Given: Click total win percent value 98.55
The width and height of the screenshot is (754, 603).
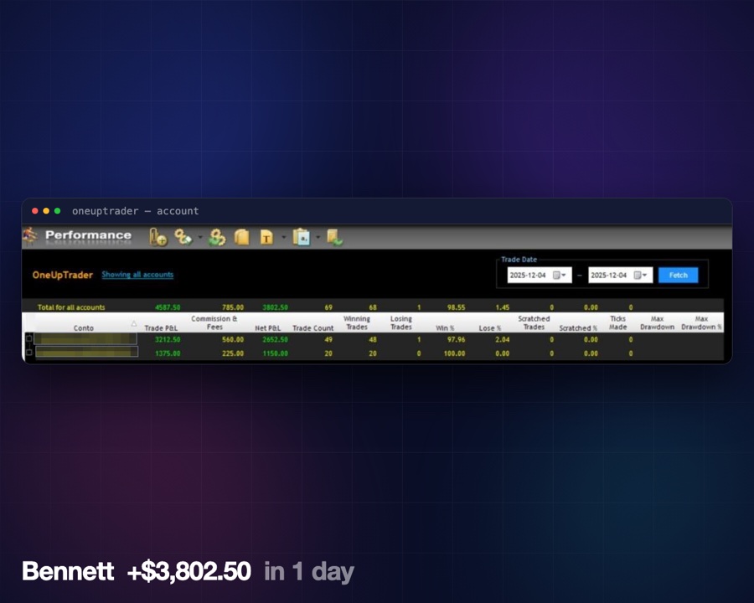Looking at the screenshot, I should (456, 307).
